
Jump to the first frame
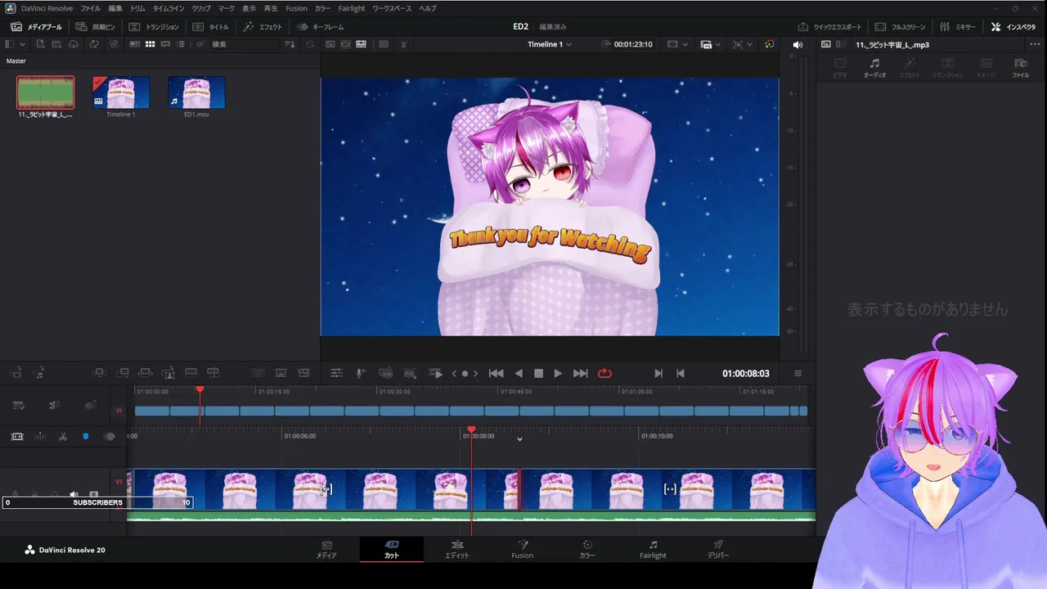[x=496, y=373]
